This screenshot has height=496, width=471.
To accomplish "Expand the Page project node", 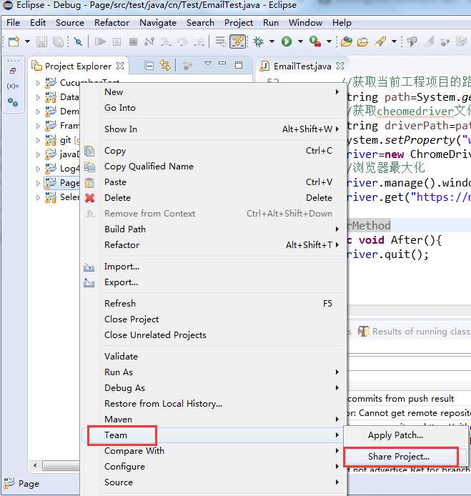I will (x=38, y=183).
